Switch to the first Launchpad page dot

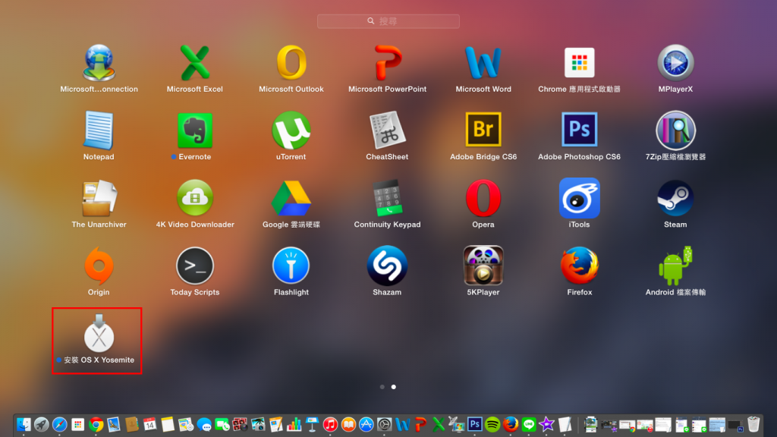(382, 387)
